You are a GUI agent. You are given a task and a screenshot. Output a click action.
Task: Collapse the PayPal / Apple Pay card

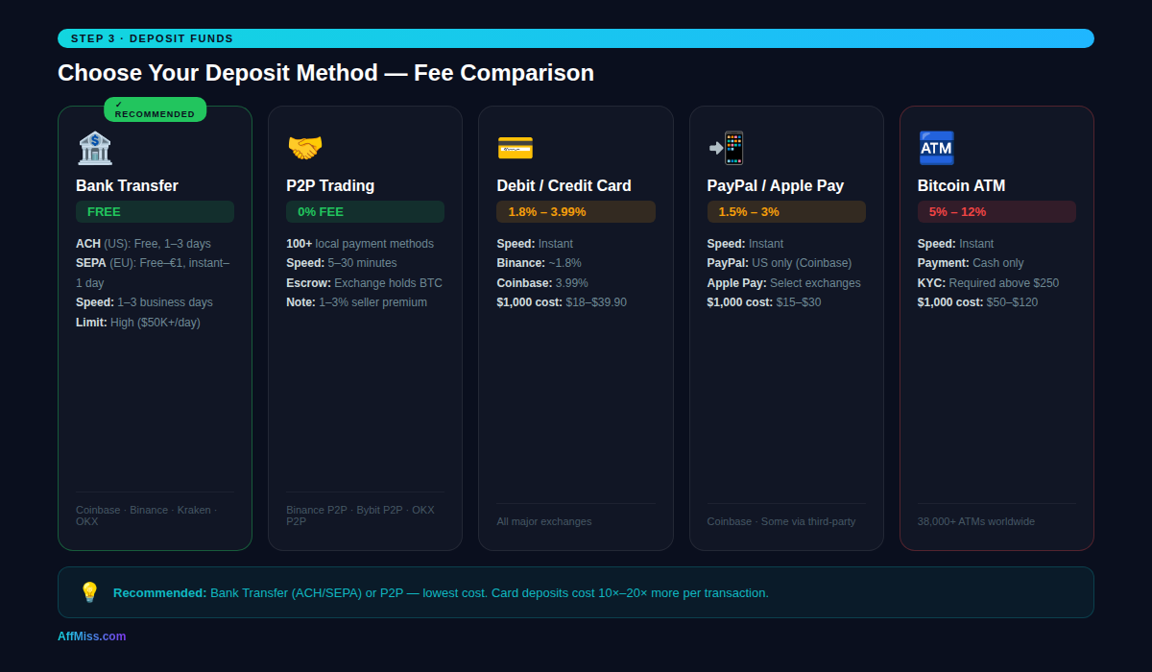(x=785, y=326)
